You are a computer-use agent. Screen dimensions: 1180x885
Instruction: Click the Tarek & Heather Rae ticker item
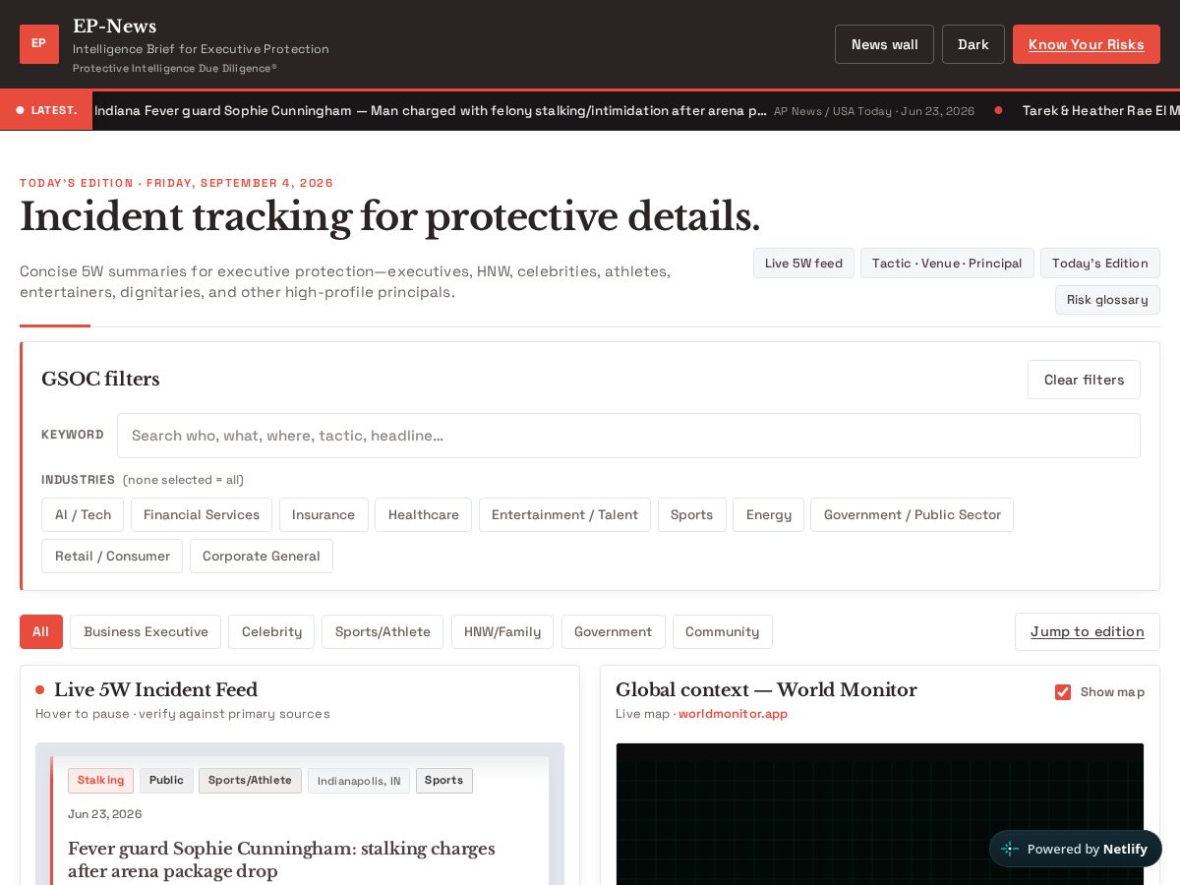click(1100, 110)
